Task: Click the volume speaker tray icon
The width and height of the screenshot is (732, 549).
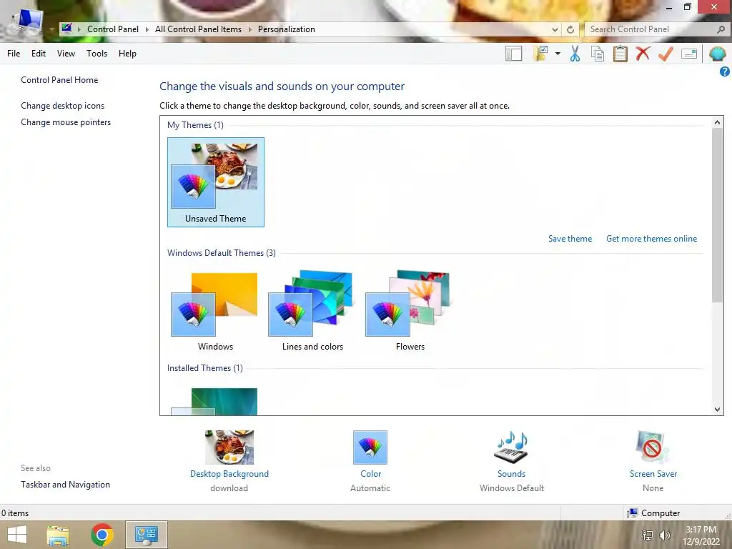Action: coord(665,535)
